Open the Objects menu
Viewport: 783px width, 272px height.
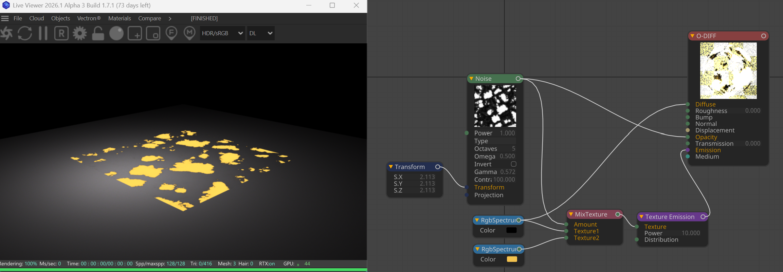pos(60,18)
